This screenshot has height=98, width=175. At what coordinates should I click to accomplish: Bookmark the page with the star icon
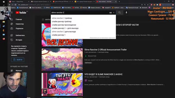(148, 5)
